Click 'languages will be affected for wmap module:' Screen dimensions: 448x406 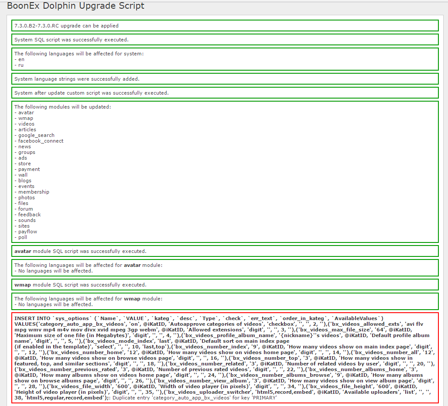point(103,299)
